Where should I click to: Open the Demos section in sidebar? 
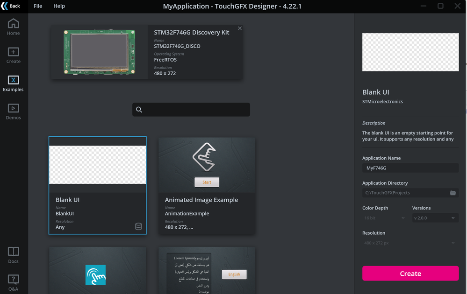pos(14,112)
